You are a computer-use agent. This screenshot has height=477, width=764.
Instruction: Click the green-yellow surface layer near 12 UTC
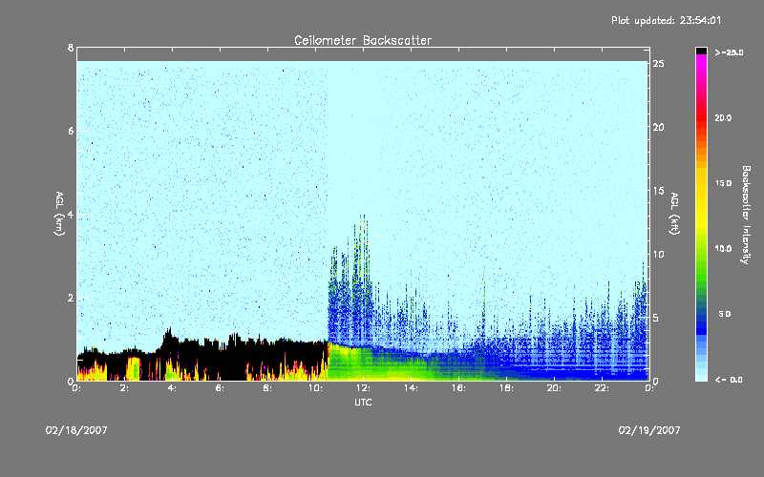[x=363, y=363]
